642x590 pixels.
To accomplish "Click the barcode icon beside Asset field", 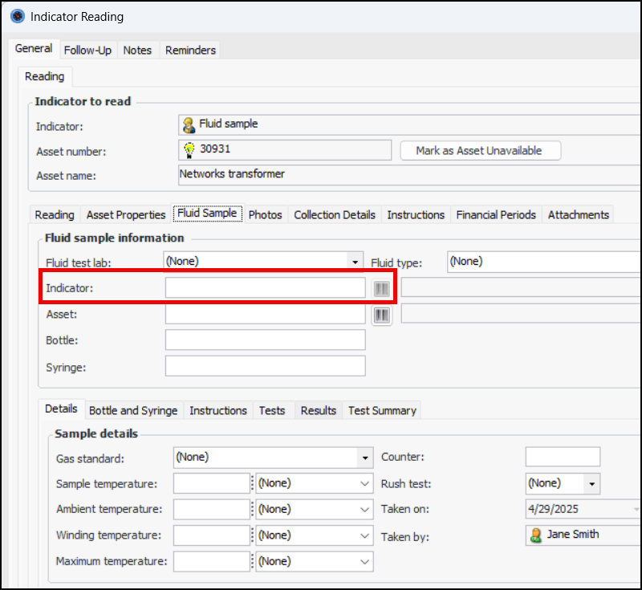I will point(381,315).
